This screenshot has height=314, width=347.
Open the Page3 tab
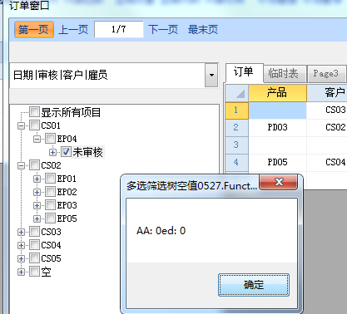326,74
